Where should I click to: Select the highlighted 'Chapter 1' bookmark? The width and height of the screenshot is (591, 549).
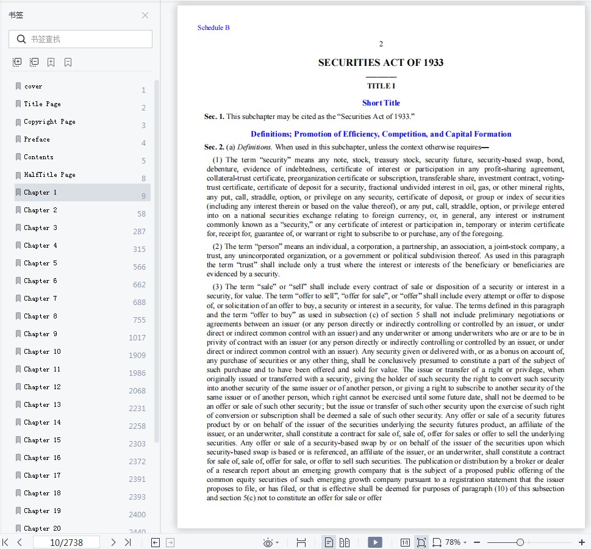pyautogui.click(x=82, y=192)
